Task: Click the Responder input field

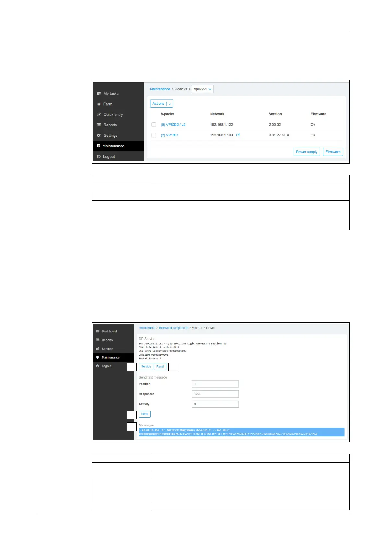Action: pyautogui.click(x=215, y=394)
